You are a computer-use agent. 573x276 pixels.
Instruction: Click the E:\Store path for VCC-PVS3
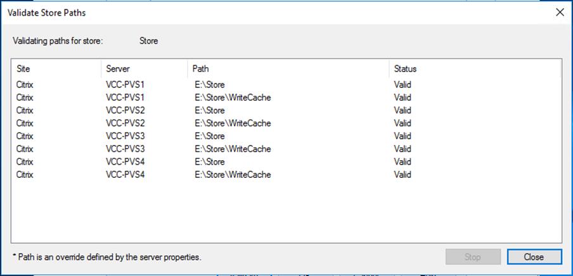coord(210,136)
